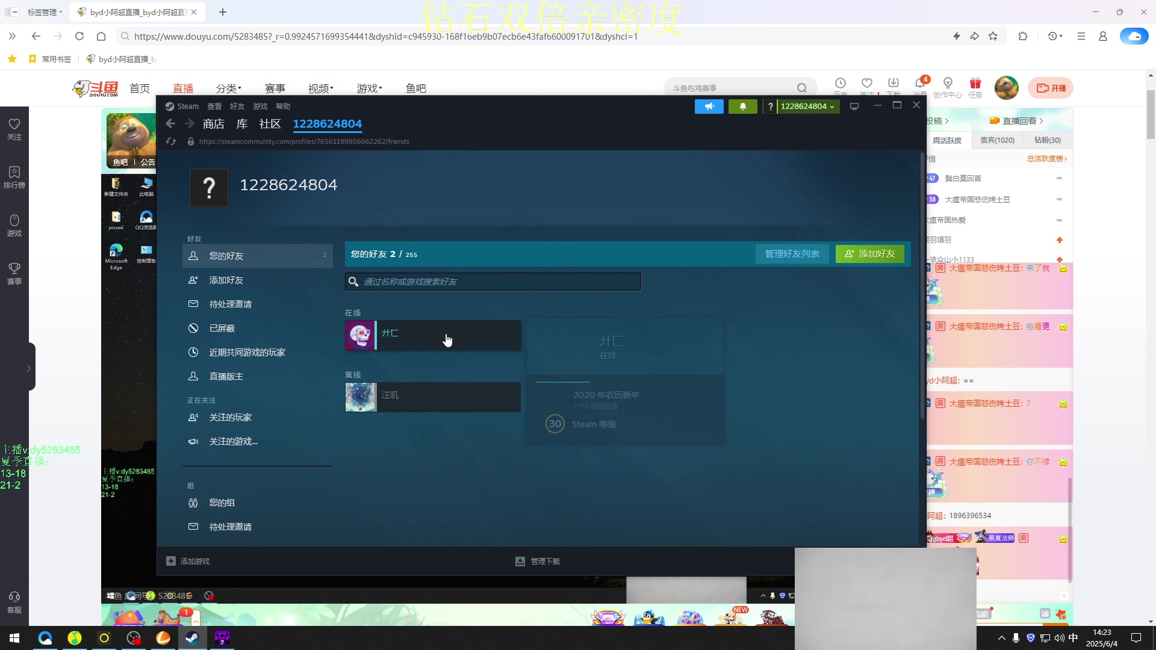The image size is (1156, 650).
Task: Open Douyu 排行榜 sidebar icon
Action: (14, 177)
